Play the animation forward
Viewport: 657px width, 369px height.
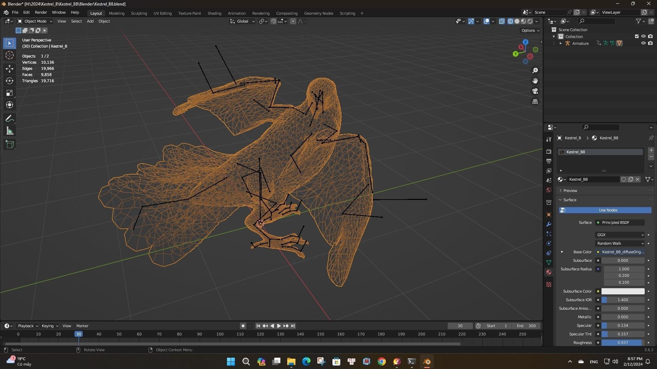279,326
